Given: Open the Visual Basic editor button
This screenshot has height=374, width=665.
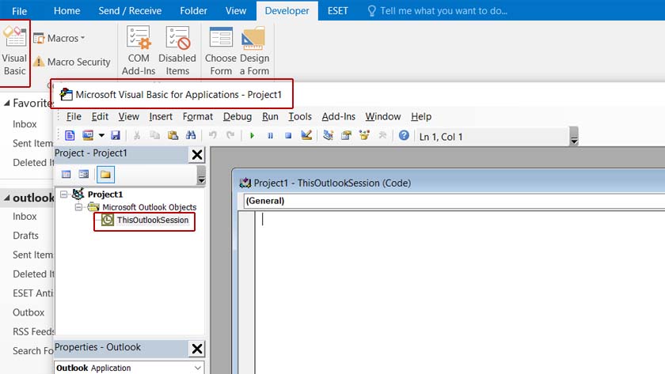Looking at the screenshot, I should [x=15, y=51].
